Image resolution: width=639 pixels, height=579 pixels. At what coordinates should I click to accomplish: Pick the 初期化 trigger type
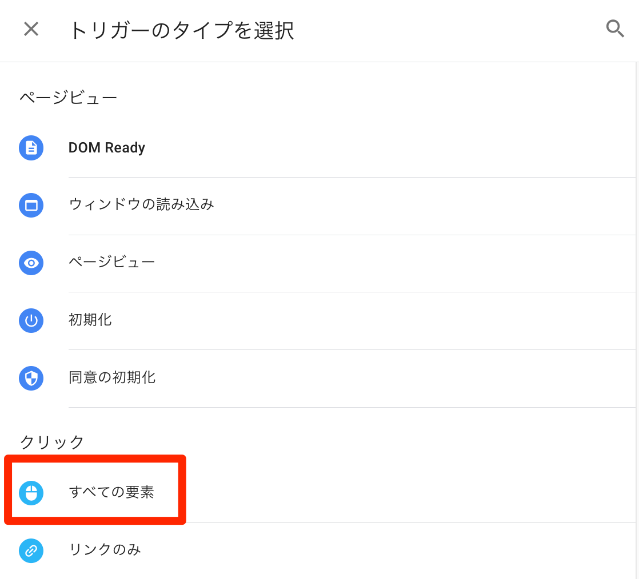pyautogui.click(x=90, y=320)
